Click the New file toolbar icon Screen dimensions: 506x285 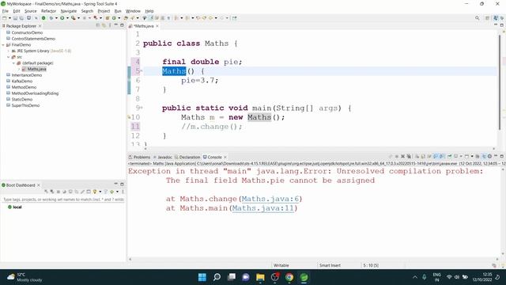click(4, 18)
